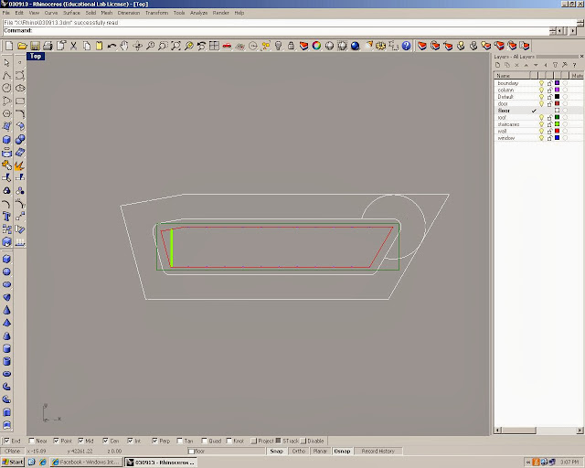Open layer filter funnel icon
This screenshot has height=468, width=585.
point(555,65)
